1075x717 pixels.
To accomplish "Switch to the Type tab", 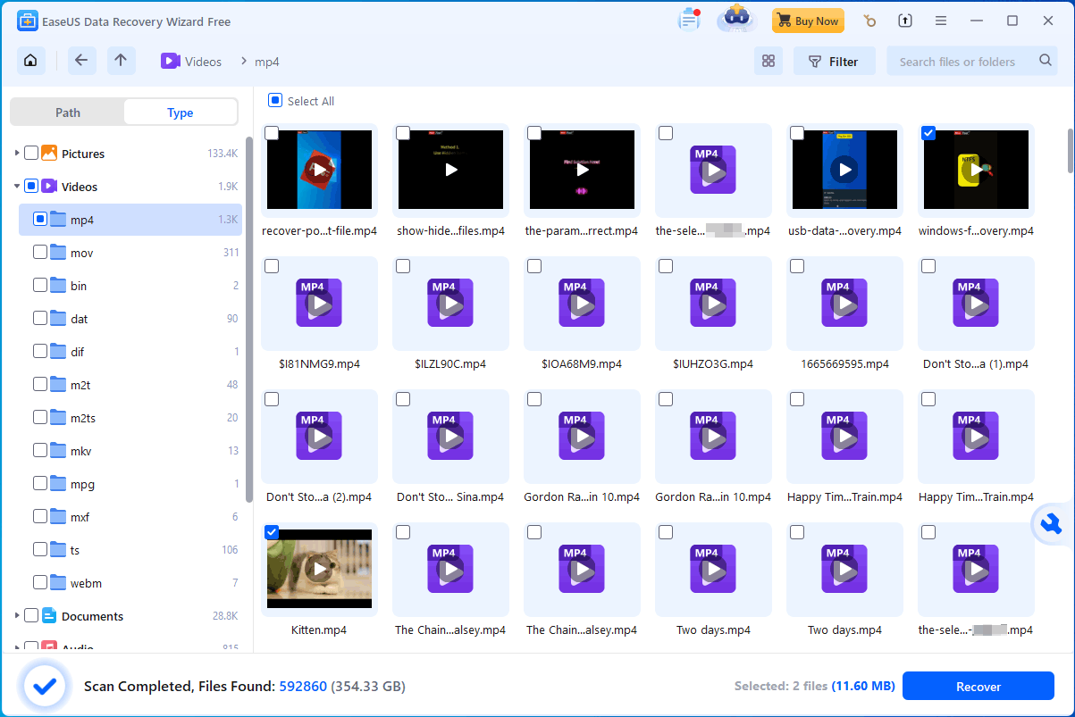I will pyautogui.click(x=181, y=113).
